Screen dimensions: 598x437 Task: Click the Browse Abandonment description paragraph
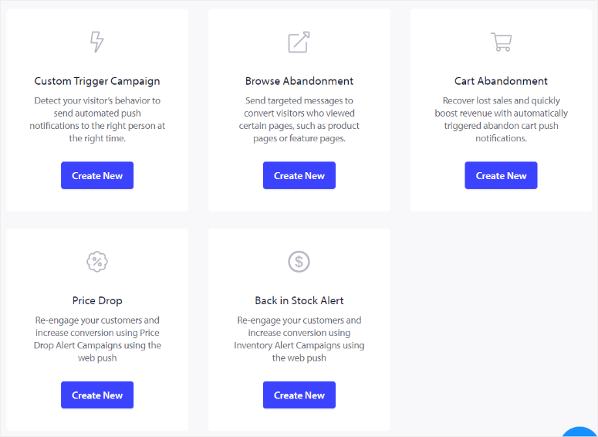point(299,120)
